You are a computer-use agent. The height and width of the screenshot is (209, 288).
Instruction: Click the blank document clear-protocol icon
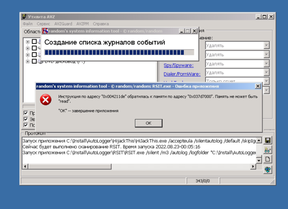click(268, 159)
